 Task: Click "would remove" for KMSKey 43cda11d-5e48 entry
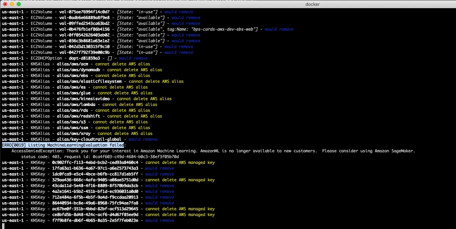[159, 185]
